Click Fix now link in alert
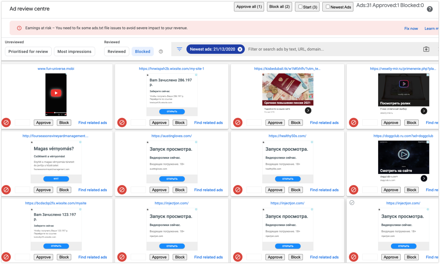 point(411,28)
